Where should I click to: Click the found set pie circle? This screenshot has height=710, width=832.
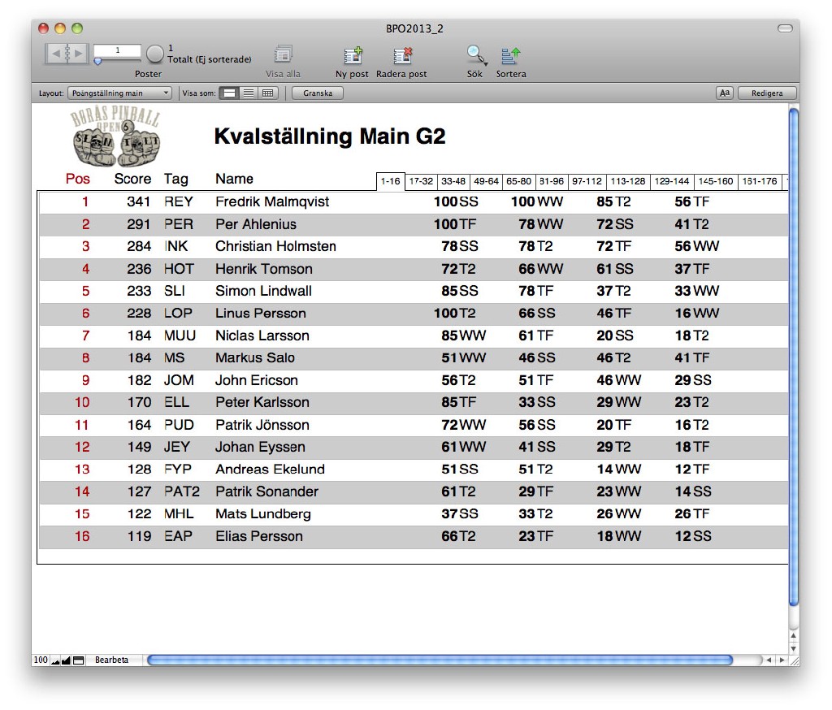click(155, 53)
